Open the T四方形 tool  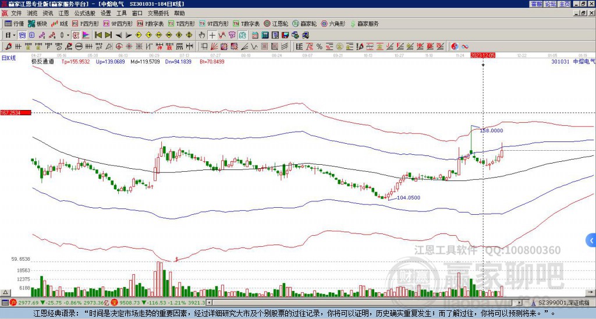click(182, 23)
